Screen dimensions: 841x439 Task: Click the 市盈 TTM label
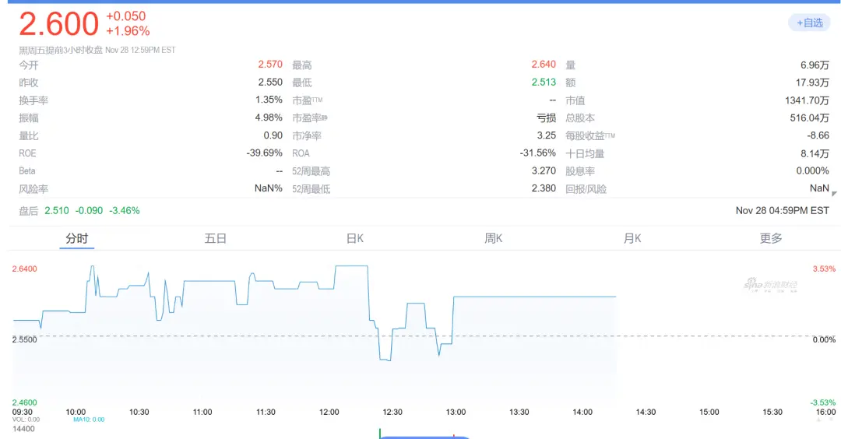coord(307,100)
